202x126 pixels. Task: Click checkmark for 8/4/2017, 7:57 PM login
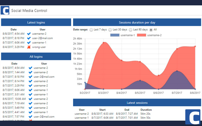[x=30, y=117]
